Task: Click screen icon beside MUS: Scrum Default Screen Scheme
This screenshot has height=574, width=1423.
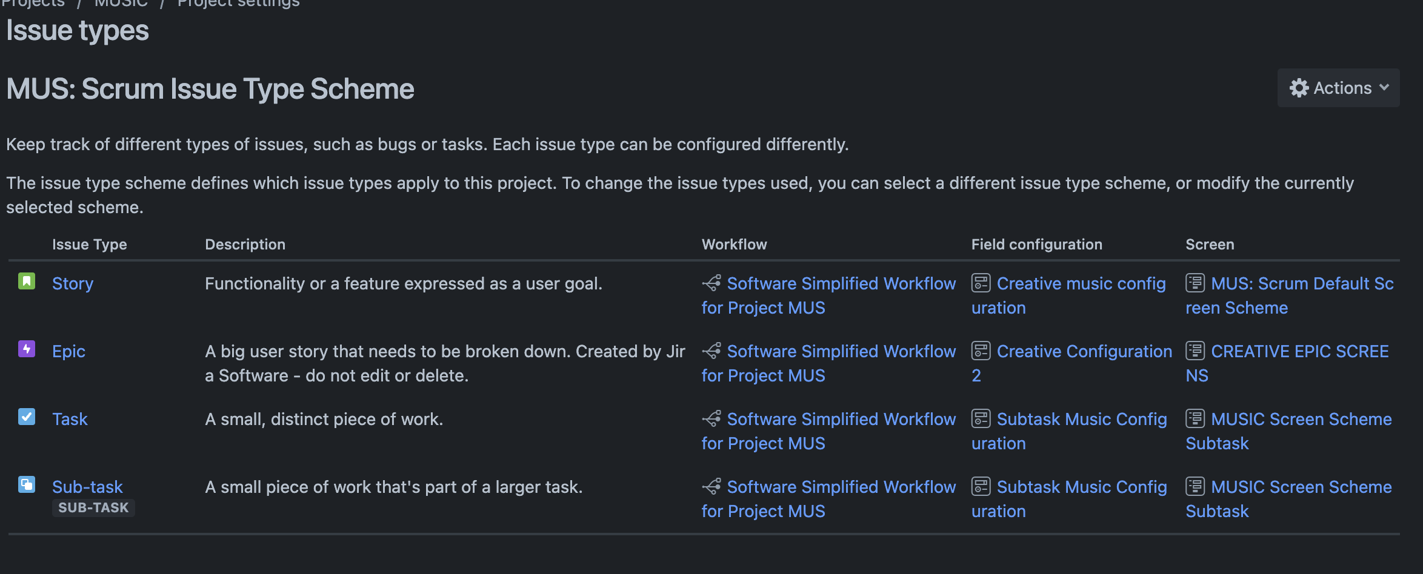Action: [x=1195, y=283]
